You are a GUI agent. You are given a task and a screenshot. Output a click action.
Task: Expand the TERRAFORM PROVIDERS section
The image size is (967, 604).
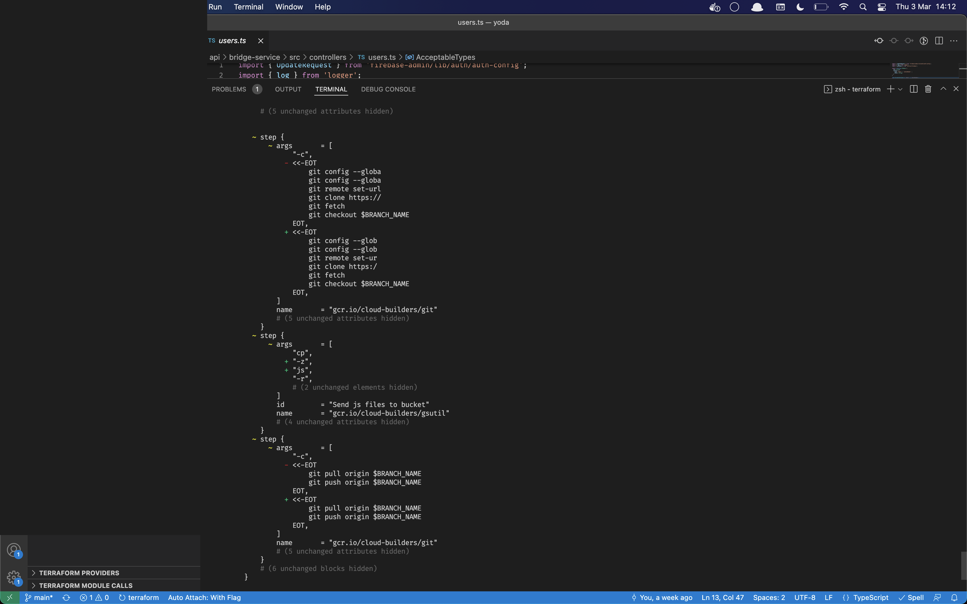pos(78,572)
